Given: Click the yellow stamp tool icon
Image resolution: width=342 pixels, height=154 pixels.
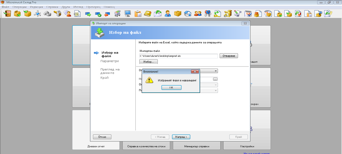Looking at the screenshot, I should point(57,13).
